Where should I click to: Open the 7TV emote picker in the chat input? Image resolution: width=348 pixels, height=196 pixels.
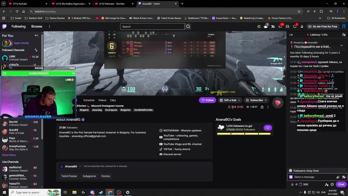344,177
